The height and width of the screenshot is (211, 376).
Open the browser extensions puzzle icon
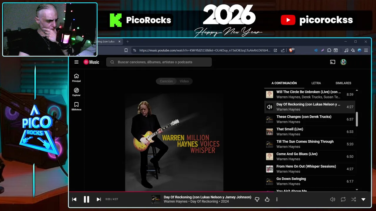point(329,50)
